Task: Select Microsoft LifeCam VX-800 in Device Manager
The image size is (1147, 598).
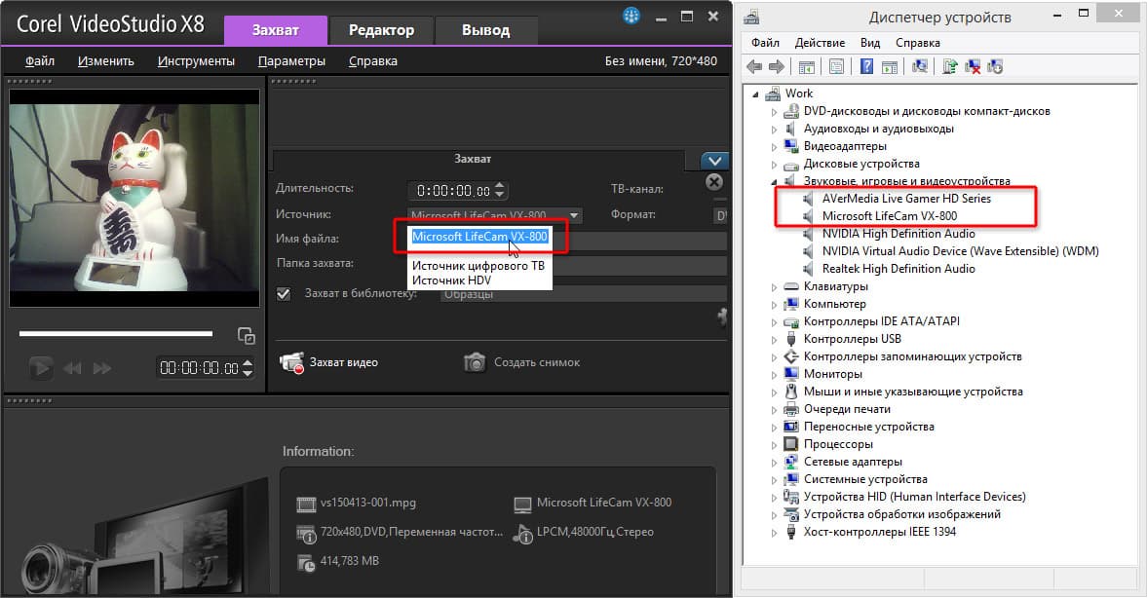Action: click(890, 215)
